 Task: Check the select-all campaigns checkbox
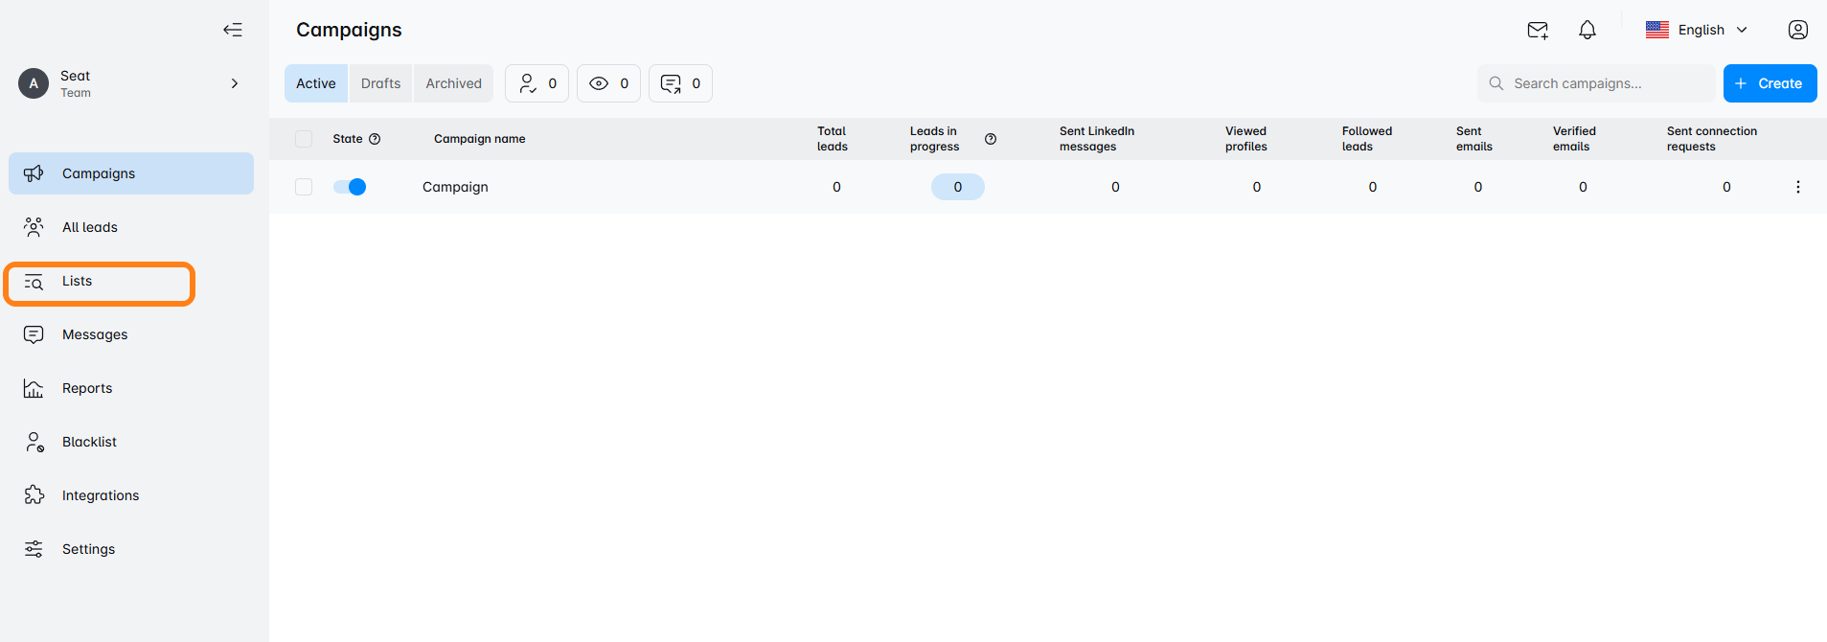click(x=304, y=139)
